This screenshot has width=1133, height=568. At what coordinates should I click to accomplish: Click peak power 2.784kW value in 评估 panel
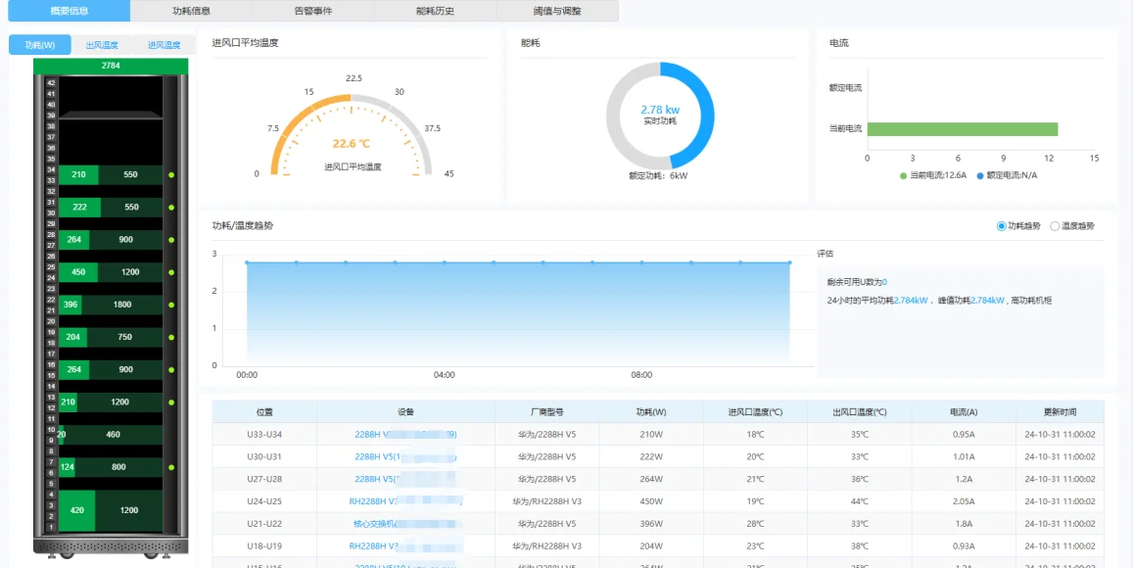point(987,299)
